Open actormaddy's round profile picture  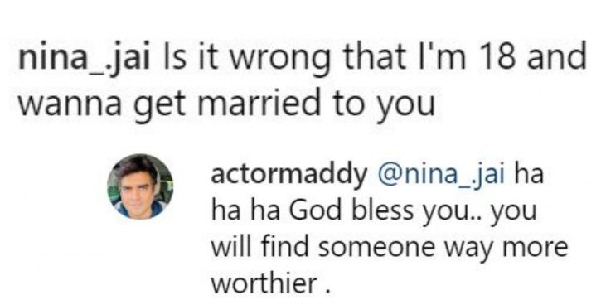pyautogui.click(x=140, y=186)
